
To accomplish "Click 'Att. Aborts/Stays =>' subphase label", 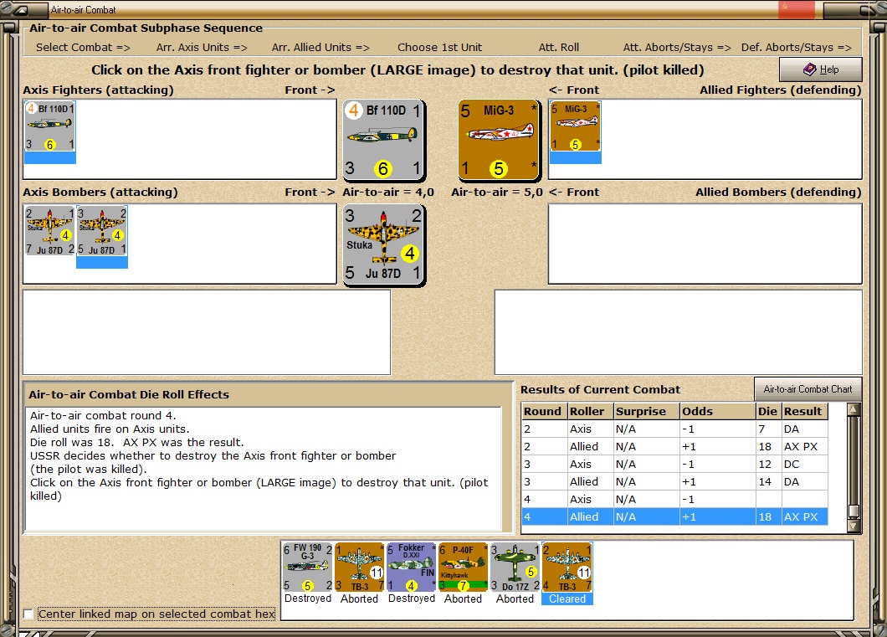I will [677, 48].
